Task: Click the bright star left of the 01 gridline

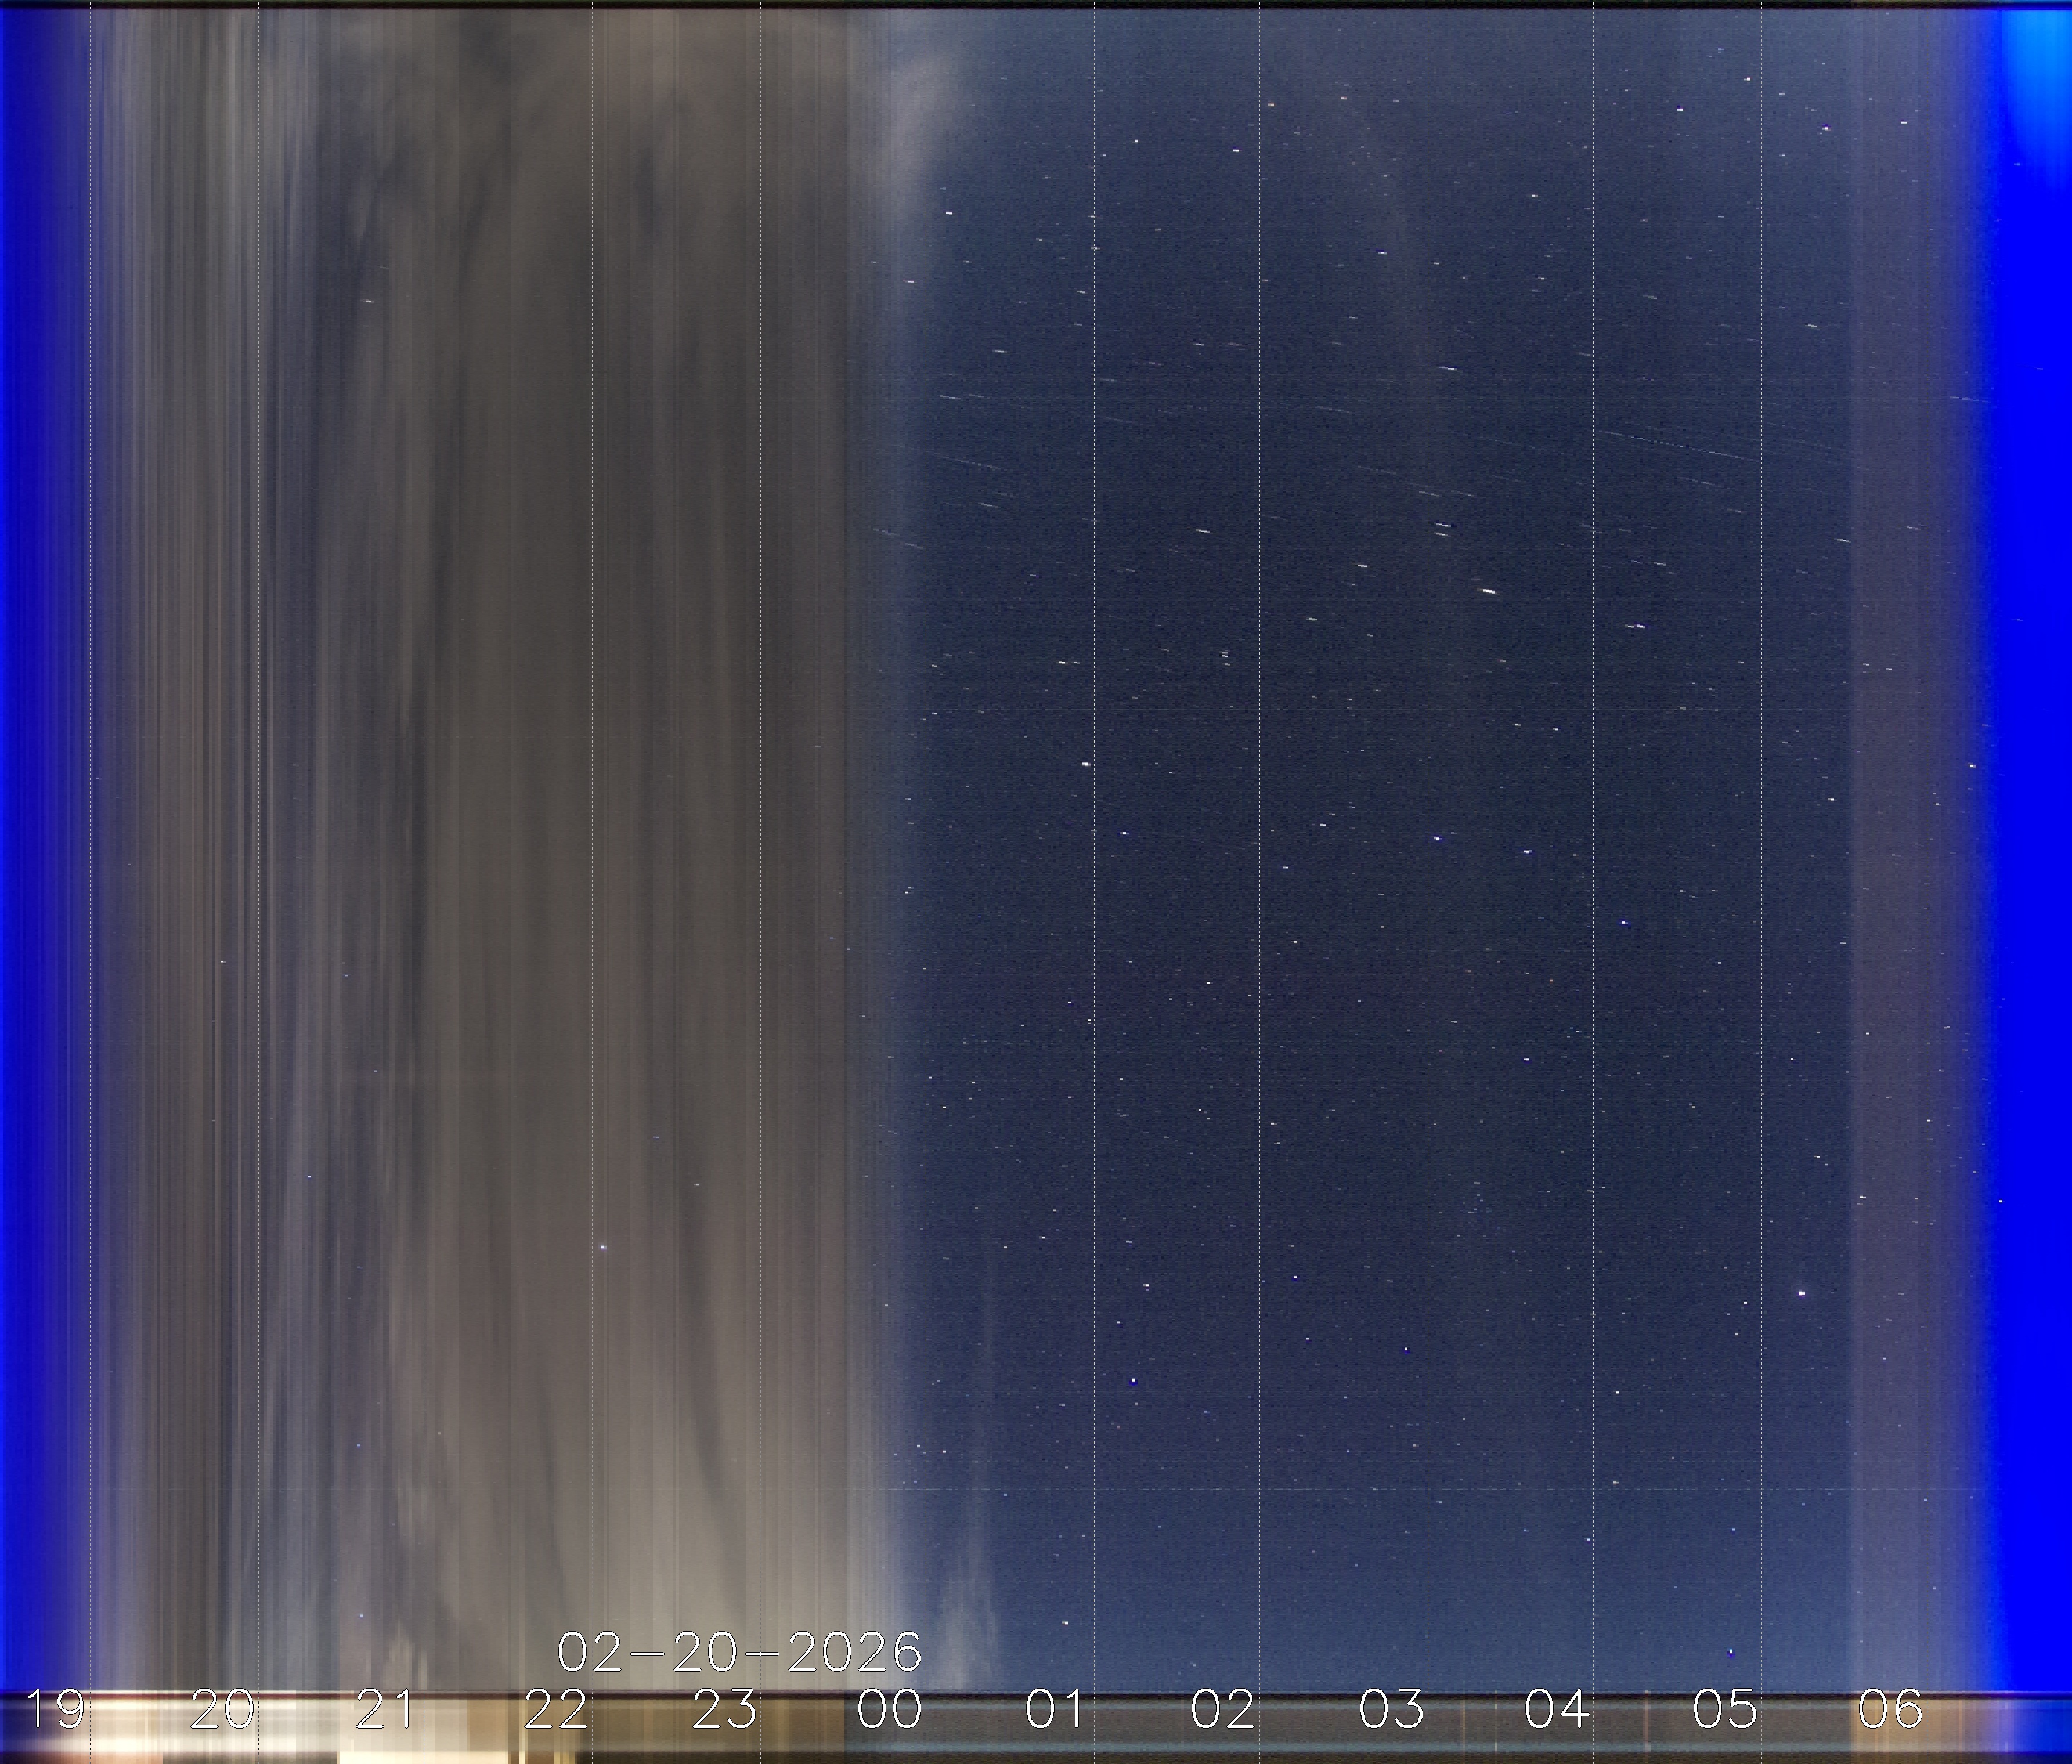Action: 1086,763
